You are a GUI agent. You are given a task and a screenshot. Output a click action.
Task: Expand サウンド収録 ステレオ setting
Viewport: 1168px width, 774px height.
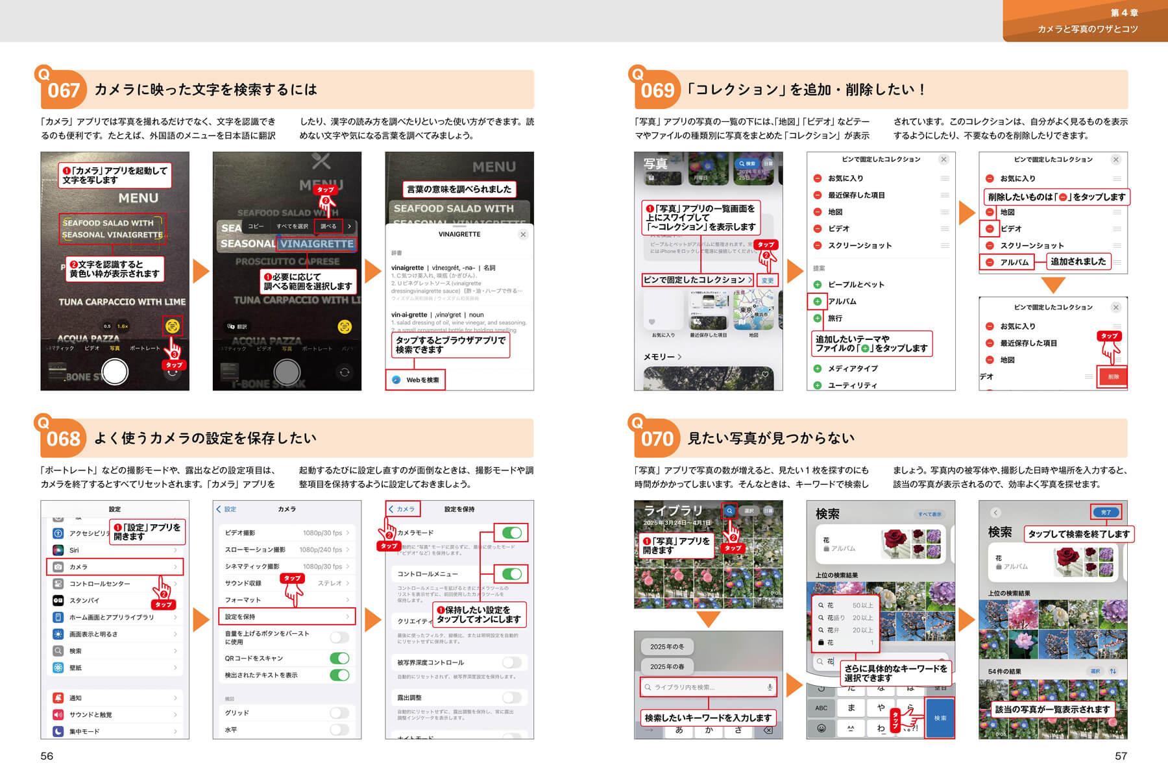[x=287, y=583]
